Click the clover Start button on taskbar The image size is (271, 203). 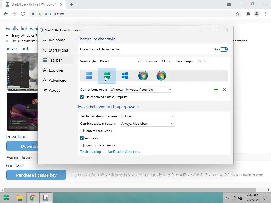click(x=6, y=198)
